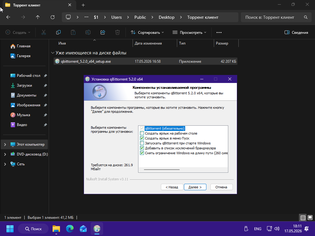This screenshot has height=236, width=315.
Task: Collapse the 'Уже имеющиеся на диске файлы' group
Action: [x=53, y=53]
